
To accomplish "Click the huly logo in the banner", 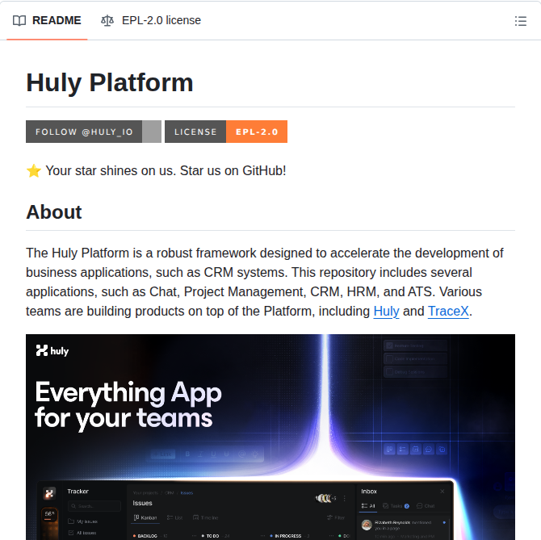I will (52, 350).
